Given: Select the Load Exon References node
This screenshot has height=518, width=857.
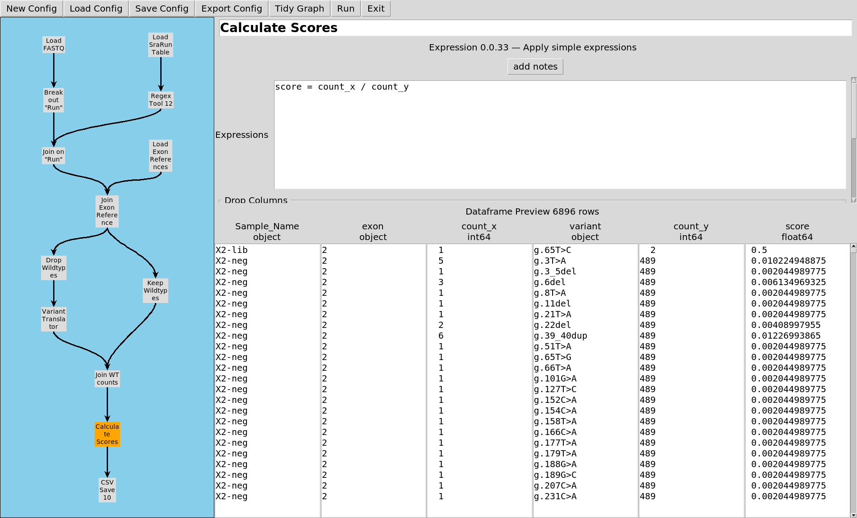Looking at the screenshot, I should 161,156.
